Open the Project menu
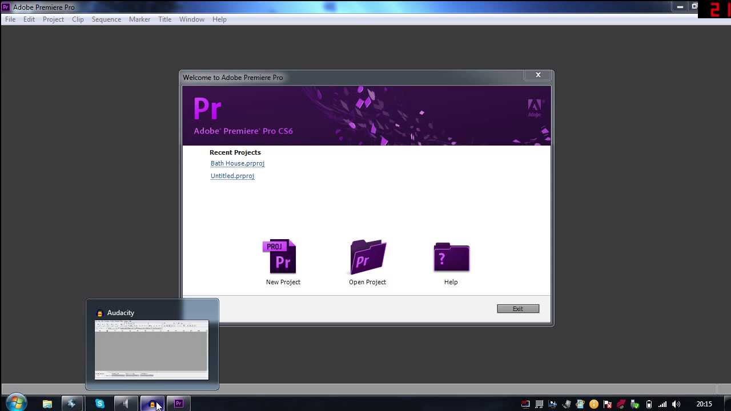The image size is (731, 411). click(53, 19)
